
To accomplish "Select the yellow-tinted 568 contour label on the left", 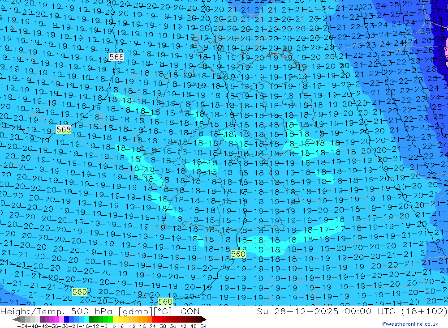I will pyautogui.click(x=64, y=130).
